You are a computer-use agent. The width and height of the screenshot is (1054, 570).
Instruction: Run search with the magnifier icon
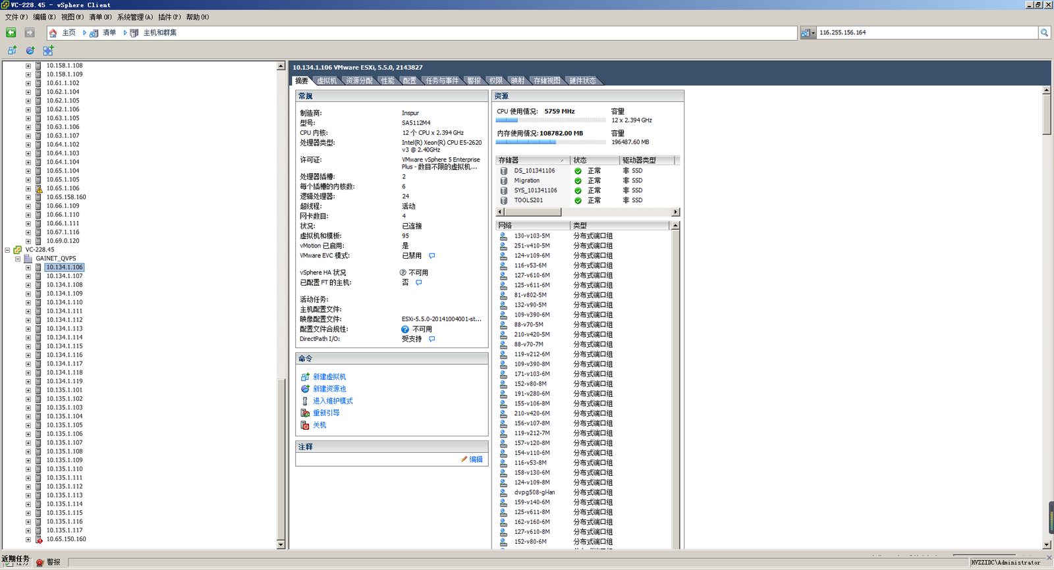pos(1044,32)
